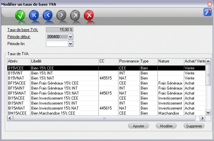This screenshot has height=141, width=214.
Task: Click the Taux de base TVA field
Action: [60, 30]
